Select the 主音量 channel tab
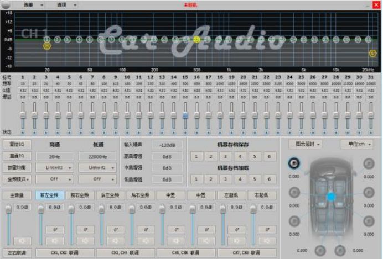 pyautogui.click(x=17, y=195)
